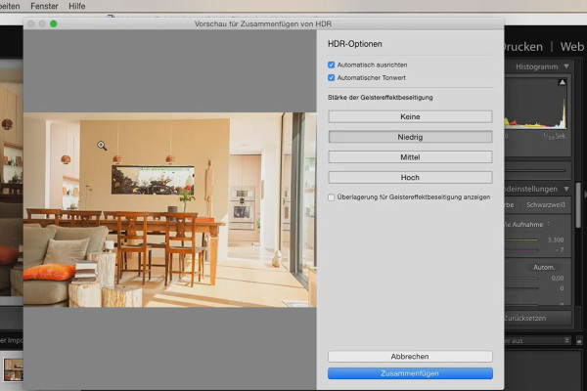The height and width of the screenshot is (391, 587).
Task: Toggle Automatischer Tonwert checkbox
Action: pos(331,78)
